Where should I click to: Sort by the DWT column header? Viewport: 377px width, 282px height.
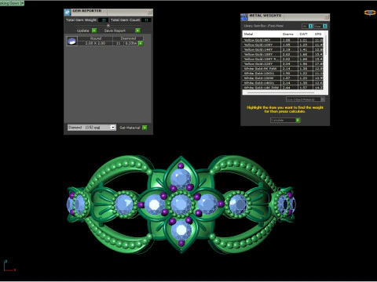[306, 34]
